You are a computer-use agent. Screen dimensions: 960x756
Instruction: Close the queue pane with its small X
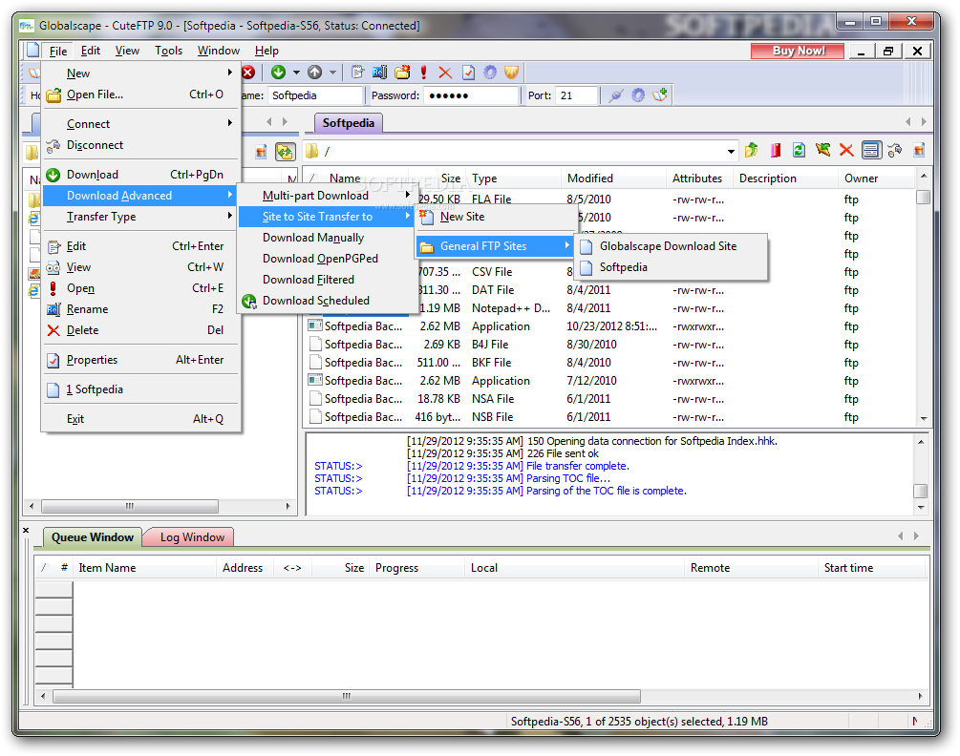[x=26, y=531]
